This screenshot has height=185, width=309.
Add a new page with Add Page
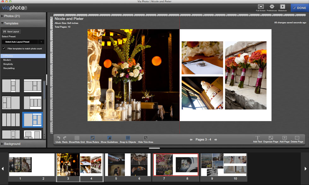tap(284, 138)
